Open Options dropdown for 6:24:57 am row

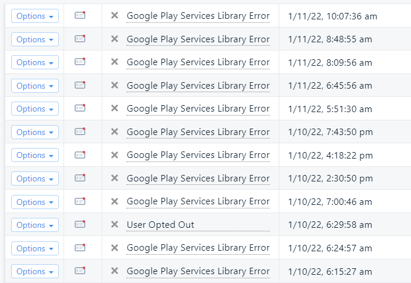coord(35,248)
